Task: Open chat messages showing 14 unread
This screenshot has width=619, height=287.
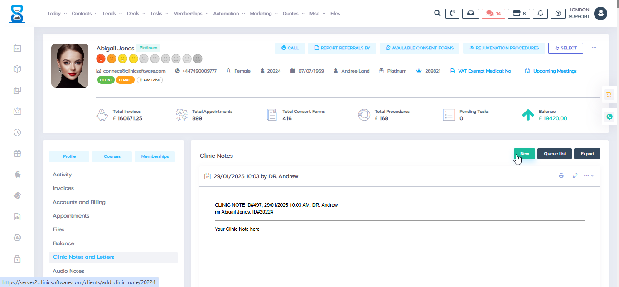Action: pyautogui.click(x=493, y=14)
